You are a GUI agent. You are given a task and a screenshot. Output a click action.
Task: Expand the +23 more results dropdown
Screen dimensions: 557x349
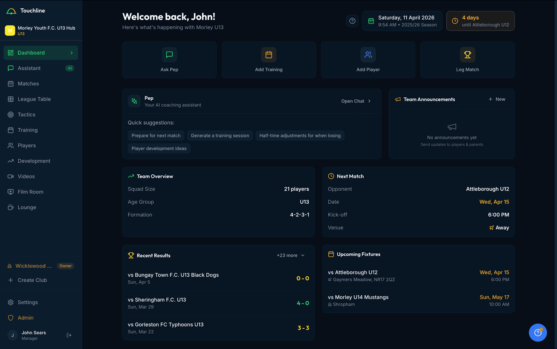coord(291,256)
